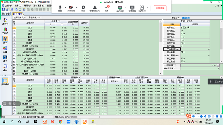The image size is (223, 125).
Task: Open the 造价书 sidebar icon
Action: point(5,21)
